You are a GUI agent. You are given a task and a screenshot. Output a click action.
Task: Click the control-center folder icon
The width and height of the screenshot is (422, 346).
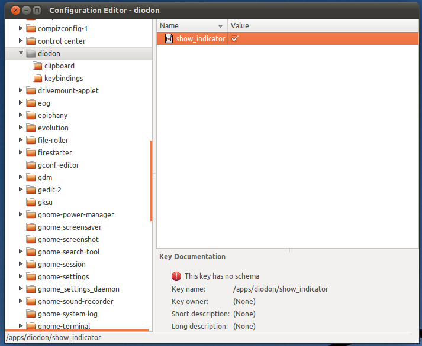(x=31, y=41)
